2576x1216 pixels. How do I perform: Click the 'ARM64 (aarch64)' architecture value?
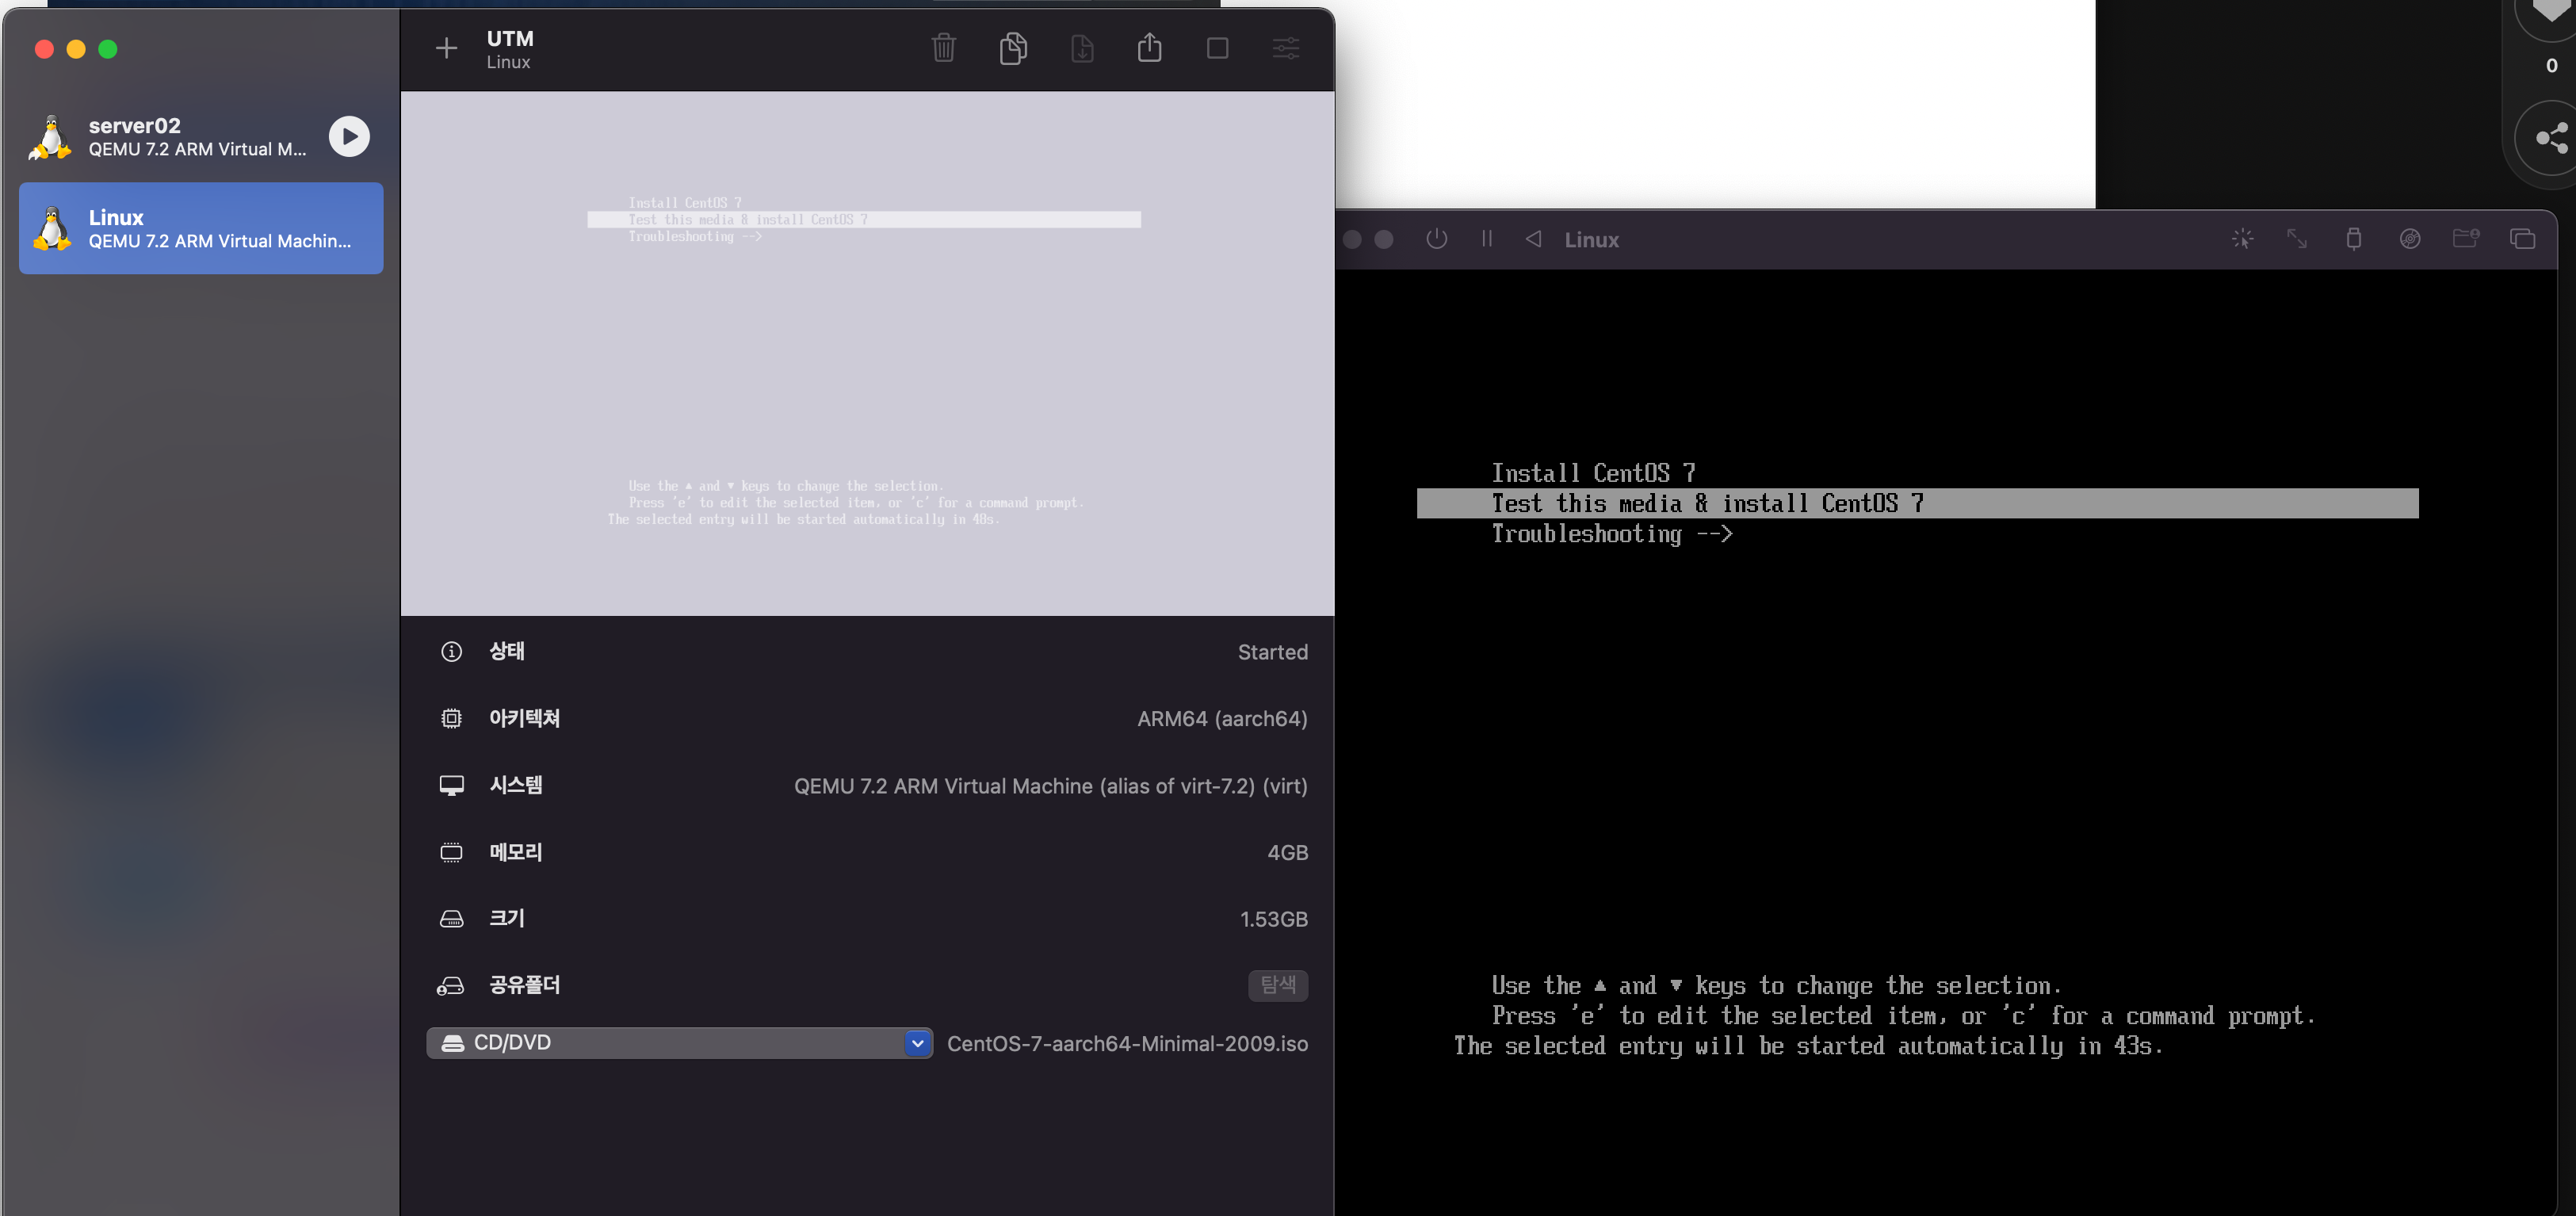click(1222, 719)
